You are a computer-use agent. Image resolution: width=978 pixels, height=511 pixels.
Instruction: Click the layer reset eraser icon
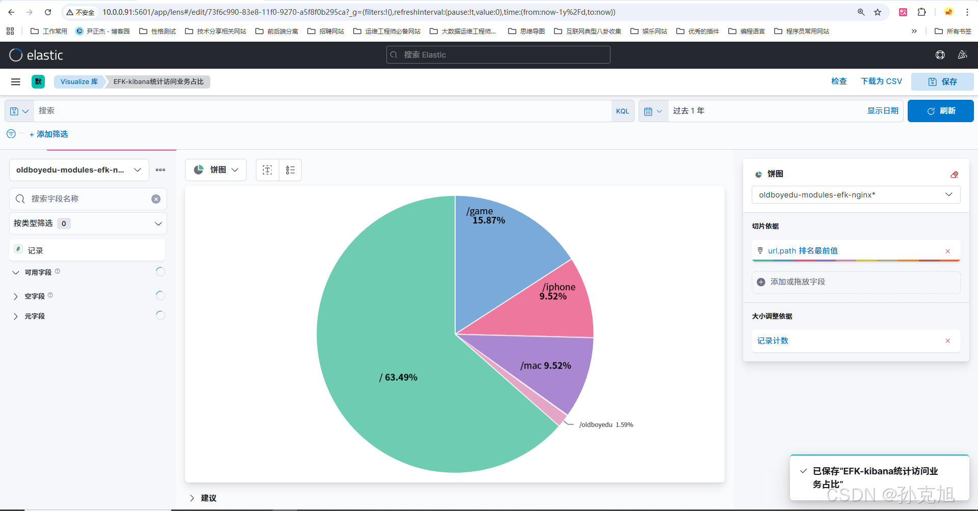click(955, 175)
